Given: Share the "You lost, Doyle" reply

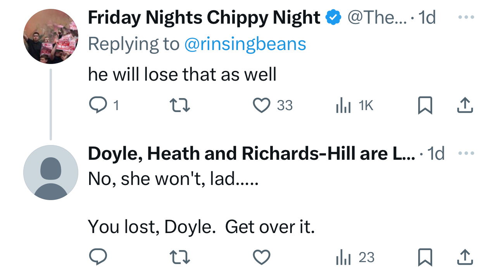Looking at the screenshot, I should click(465, 257).
